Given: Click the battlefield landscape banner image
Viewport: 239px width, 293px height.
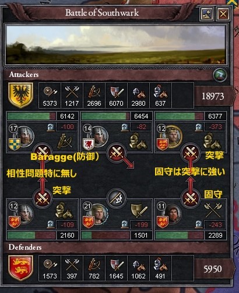Looking at the screenshot, I should 117,44.
